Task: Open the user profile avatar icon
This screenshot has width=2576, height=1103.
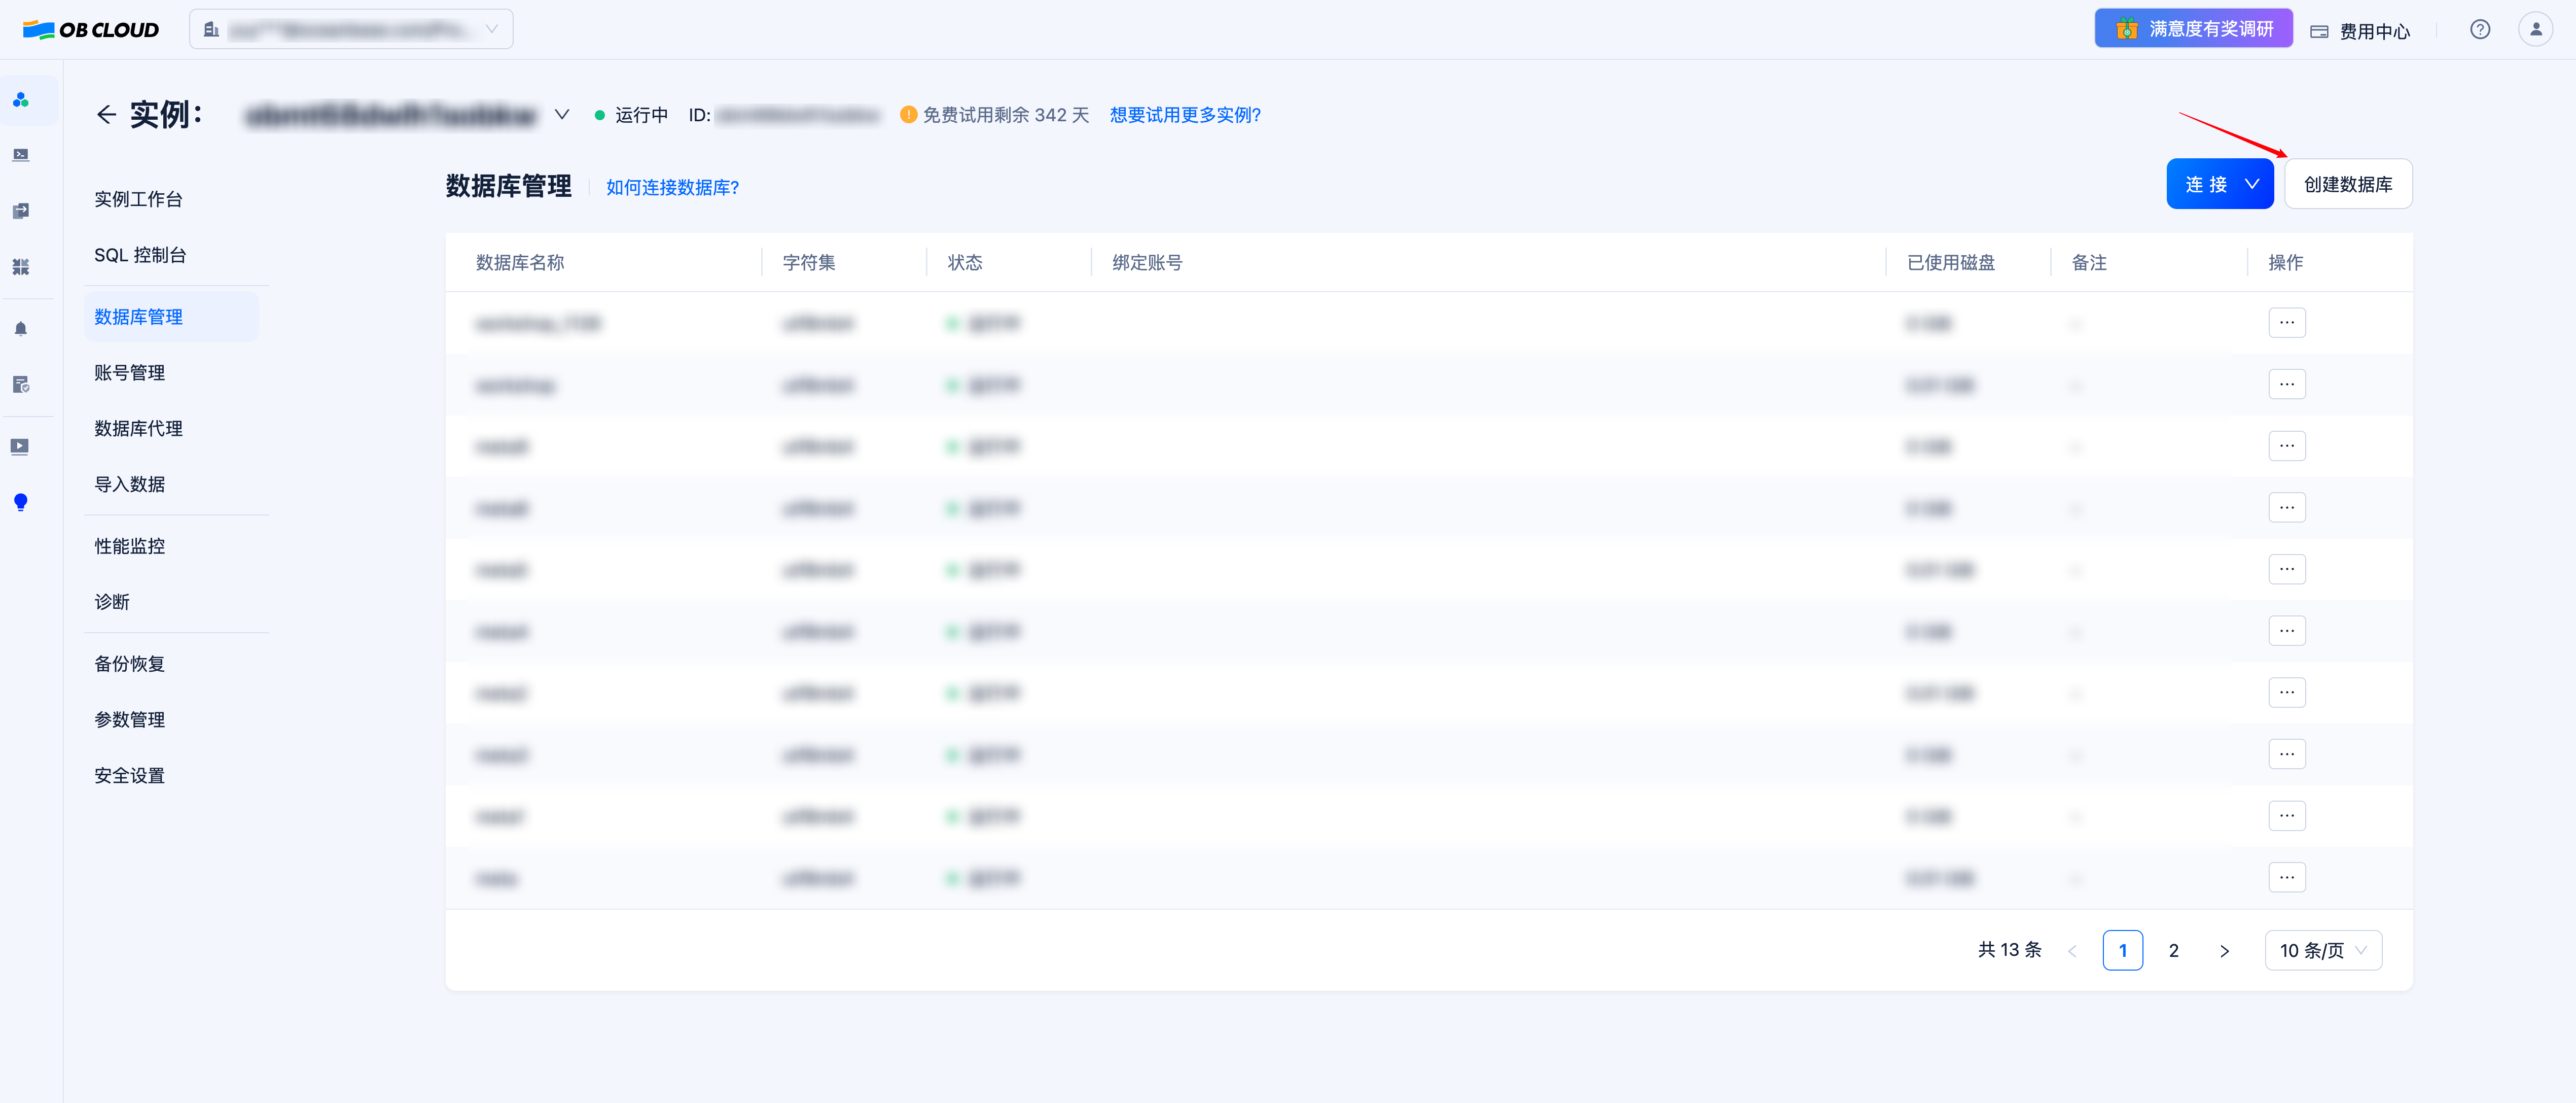Action: click(x=2535, y=29)
